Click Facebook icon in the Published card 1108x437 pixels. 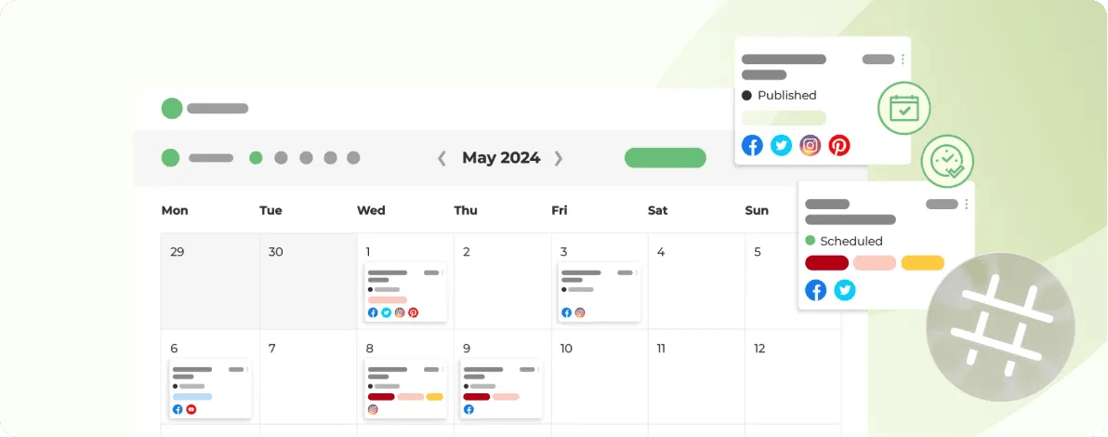point(752,146)
